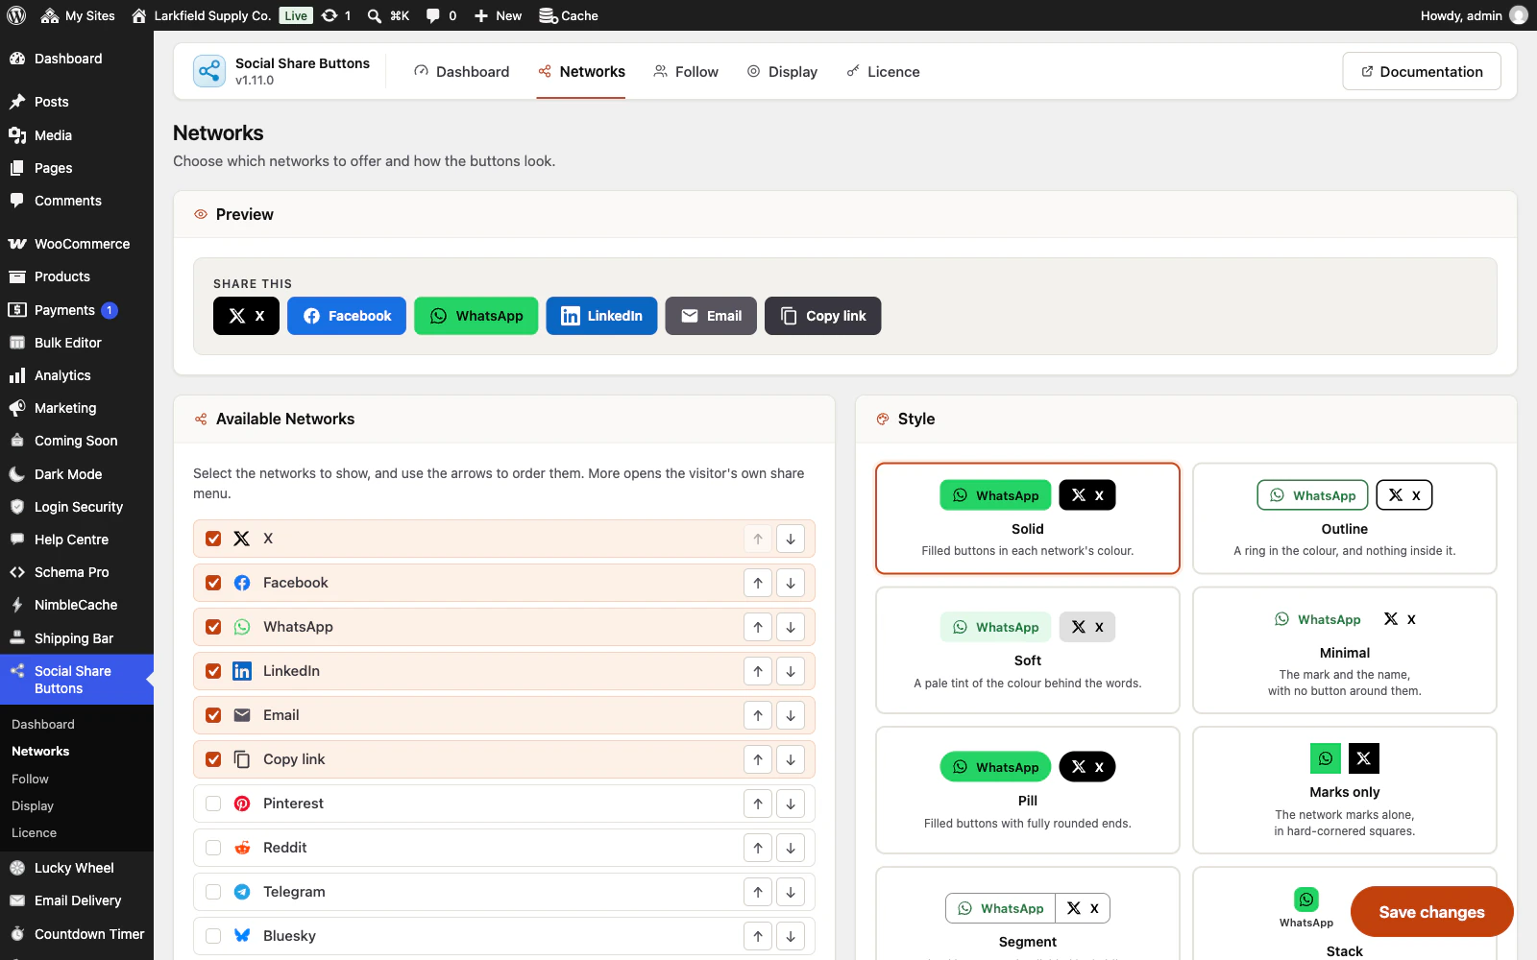The height and width of the screenshot is (960, 1537).
Task: Move X network down with arrow
Action: point(791,539)
